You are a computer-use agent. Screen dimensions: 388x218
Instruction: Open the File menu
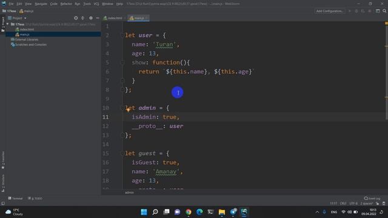pyautogui.click(x=11, y=4)
